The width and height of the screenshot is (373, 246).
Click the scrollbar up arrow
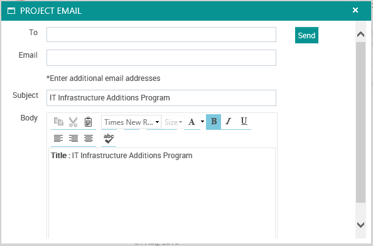tap(360, 35)
